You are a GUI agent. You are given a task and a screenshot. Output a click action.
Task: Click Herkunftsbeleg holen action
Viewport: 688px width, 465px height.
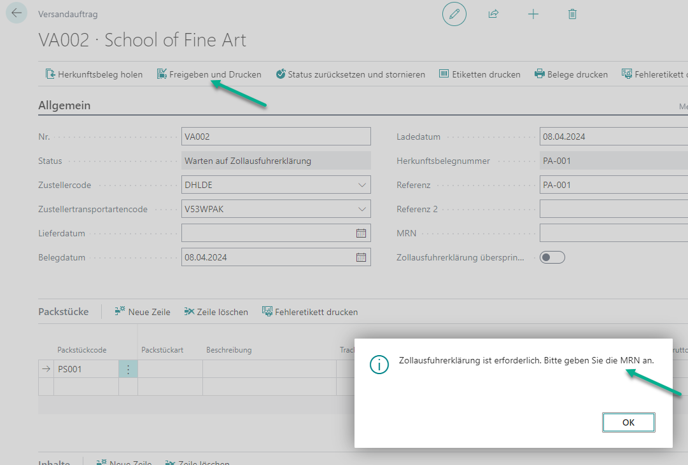point(94,74)
